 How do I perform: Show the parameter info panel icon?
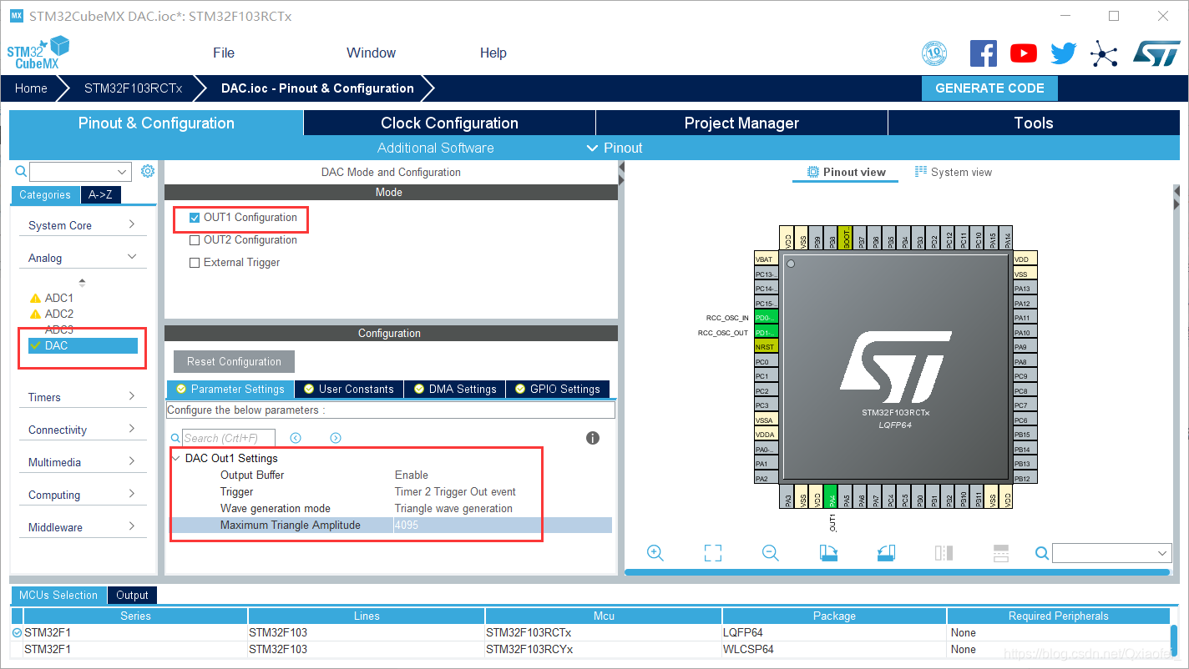pos(593,438)
